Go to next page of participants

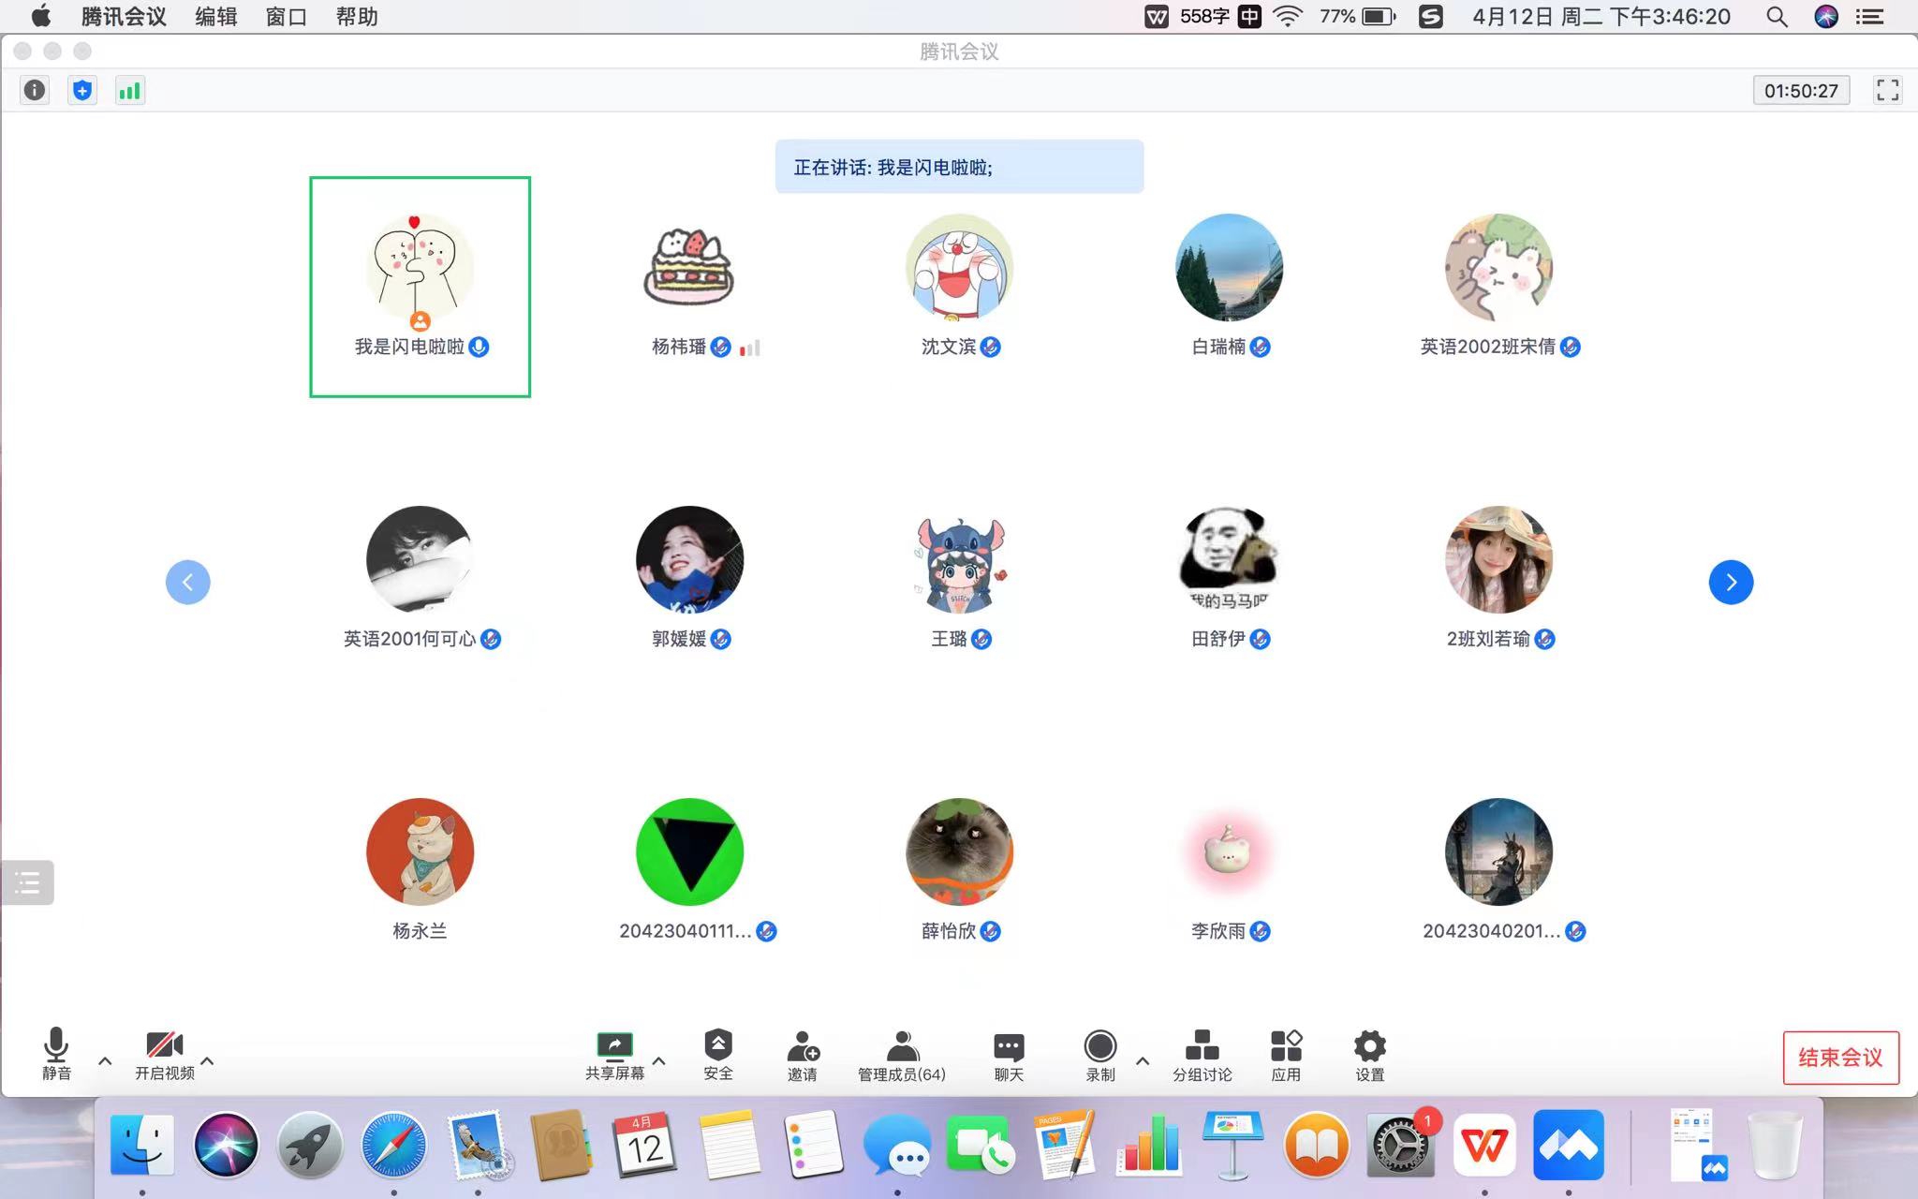1730,583
